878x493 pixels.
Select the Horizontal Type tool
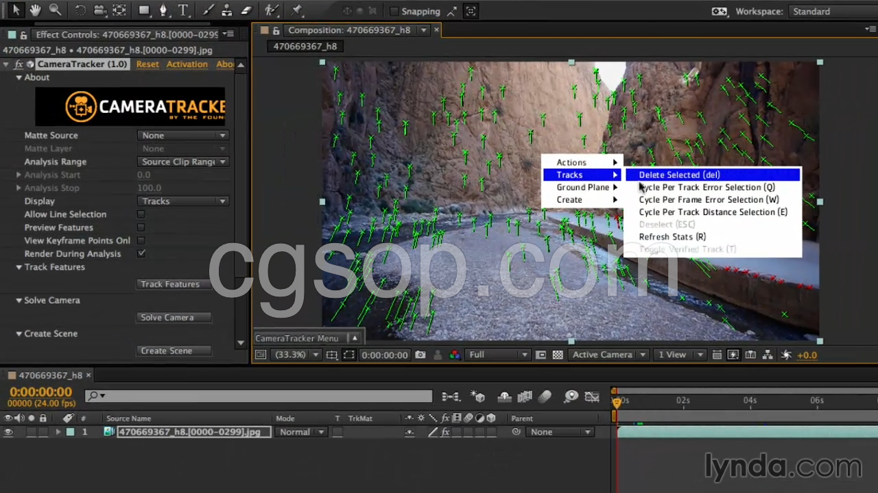point(183,11)
